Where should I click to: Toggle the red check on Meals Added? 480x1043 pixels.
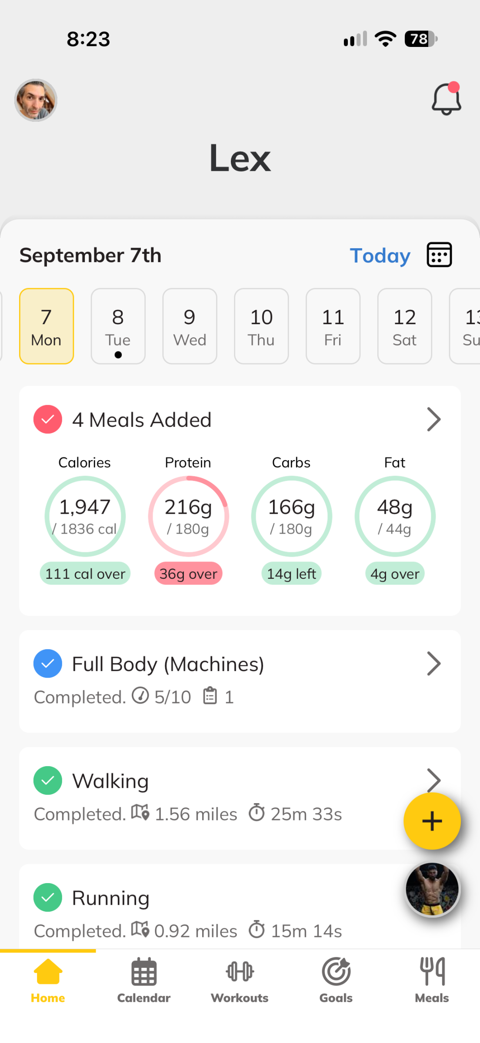coord(48,419)
